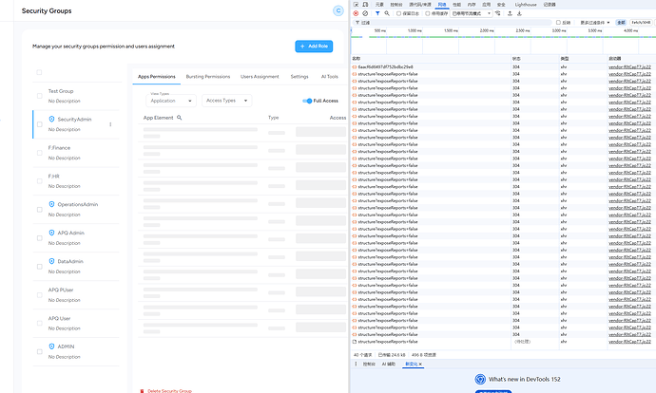This screenshot has width=656, height=393.
Task: Check the SecurityAdmin row checkbox
Action: (x=39, y=124)
